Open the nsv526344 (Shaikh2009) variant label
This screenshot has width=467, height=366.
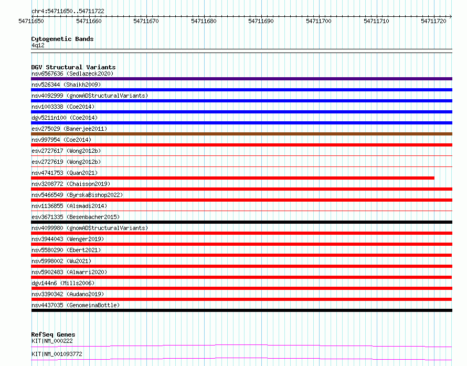click(x=66, y=85)
